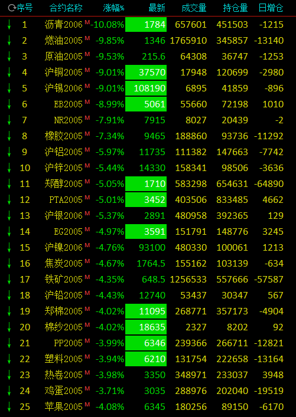
Task: Select the 鸡蛋2005 contract name
Action: click(x=64, y=391)
